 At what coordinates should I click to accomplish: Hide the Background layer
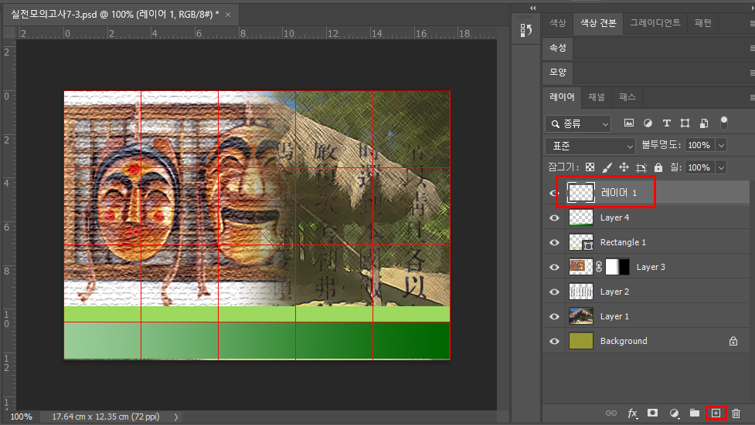click(x=554, y=341)
